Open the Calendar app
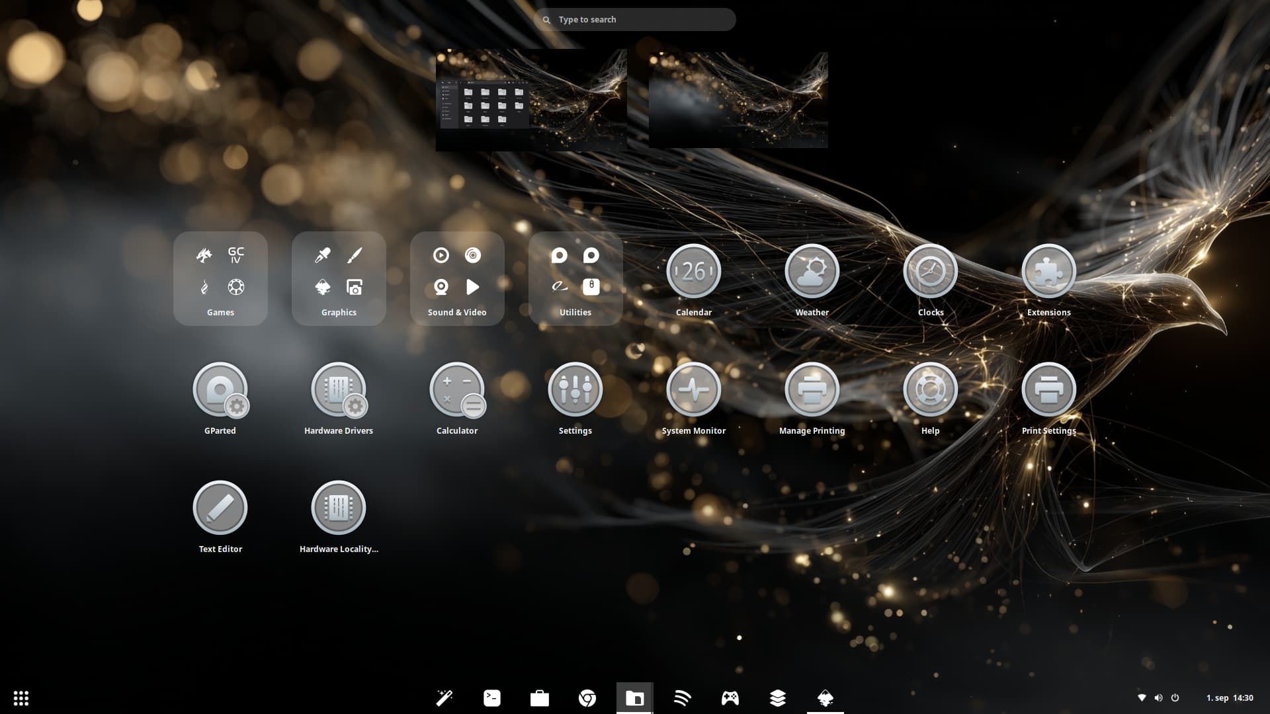The image size is (1270, 714). point(693,272)
